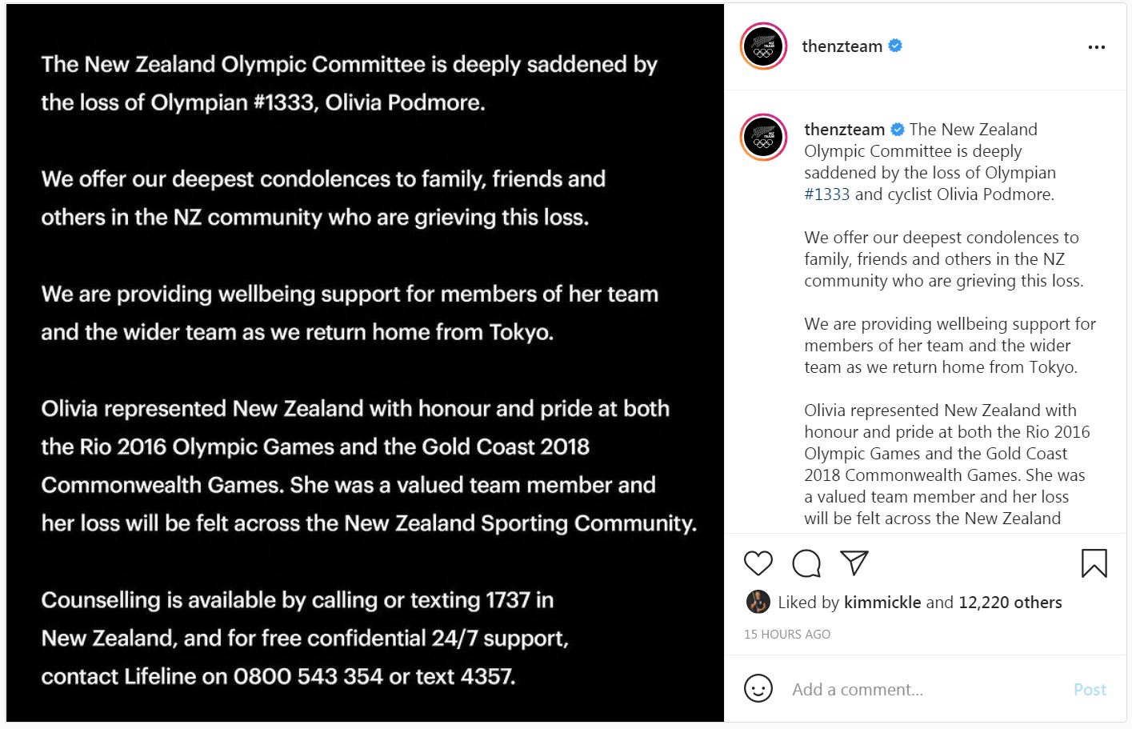This screenshot has width=1132, height=729.
Task: Click the emoji smiley face icon
Action: point(758,689)
